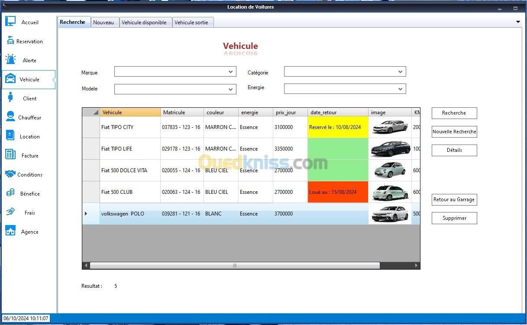Open the Alerte siren icon

pyautogui.click(x=10, y=60)
